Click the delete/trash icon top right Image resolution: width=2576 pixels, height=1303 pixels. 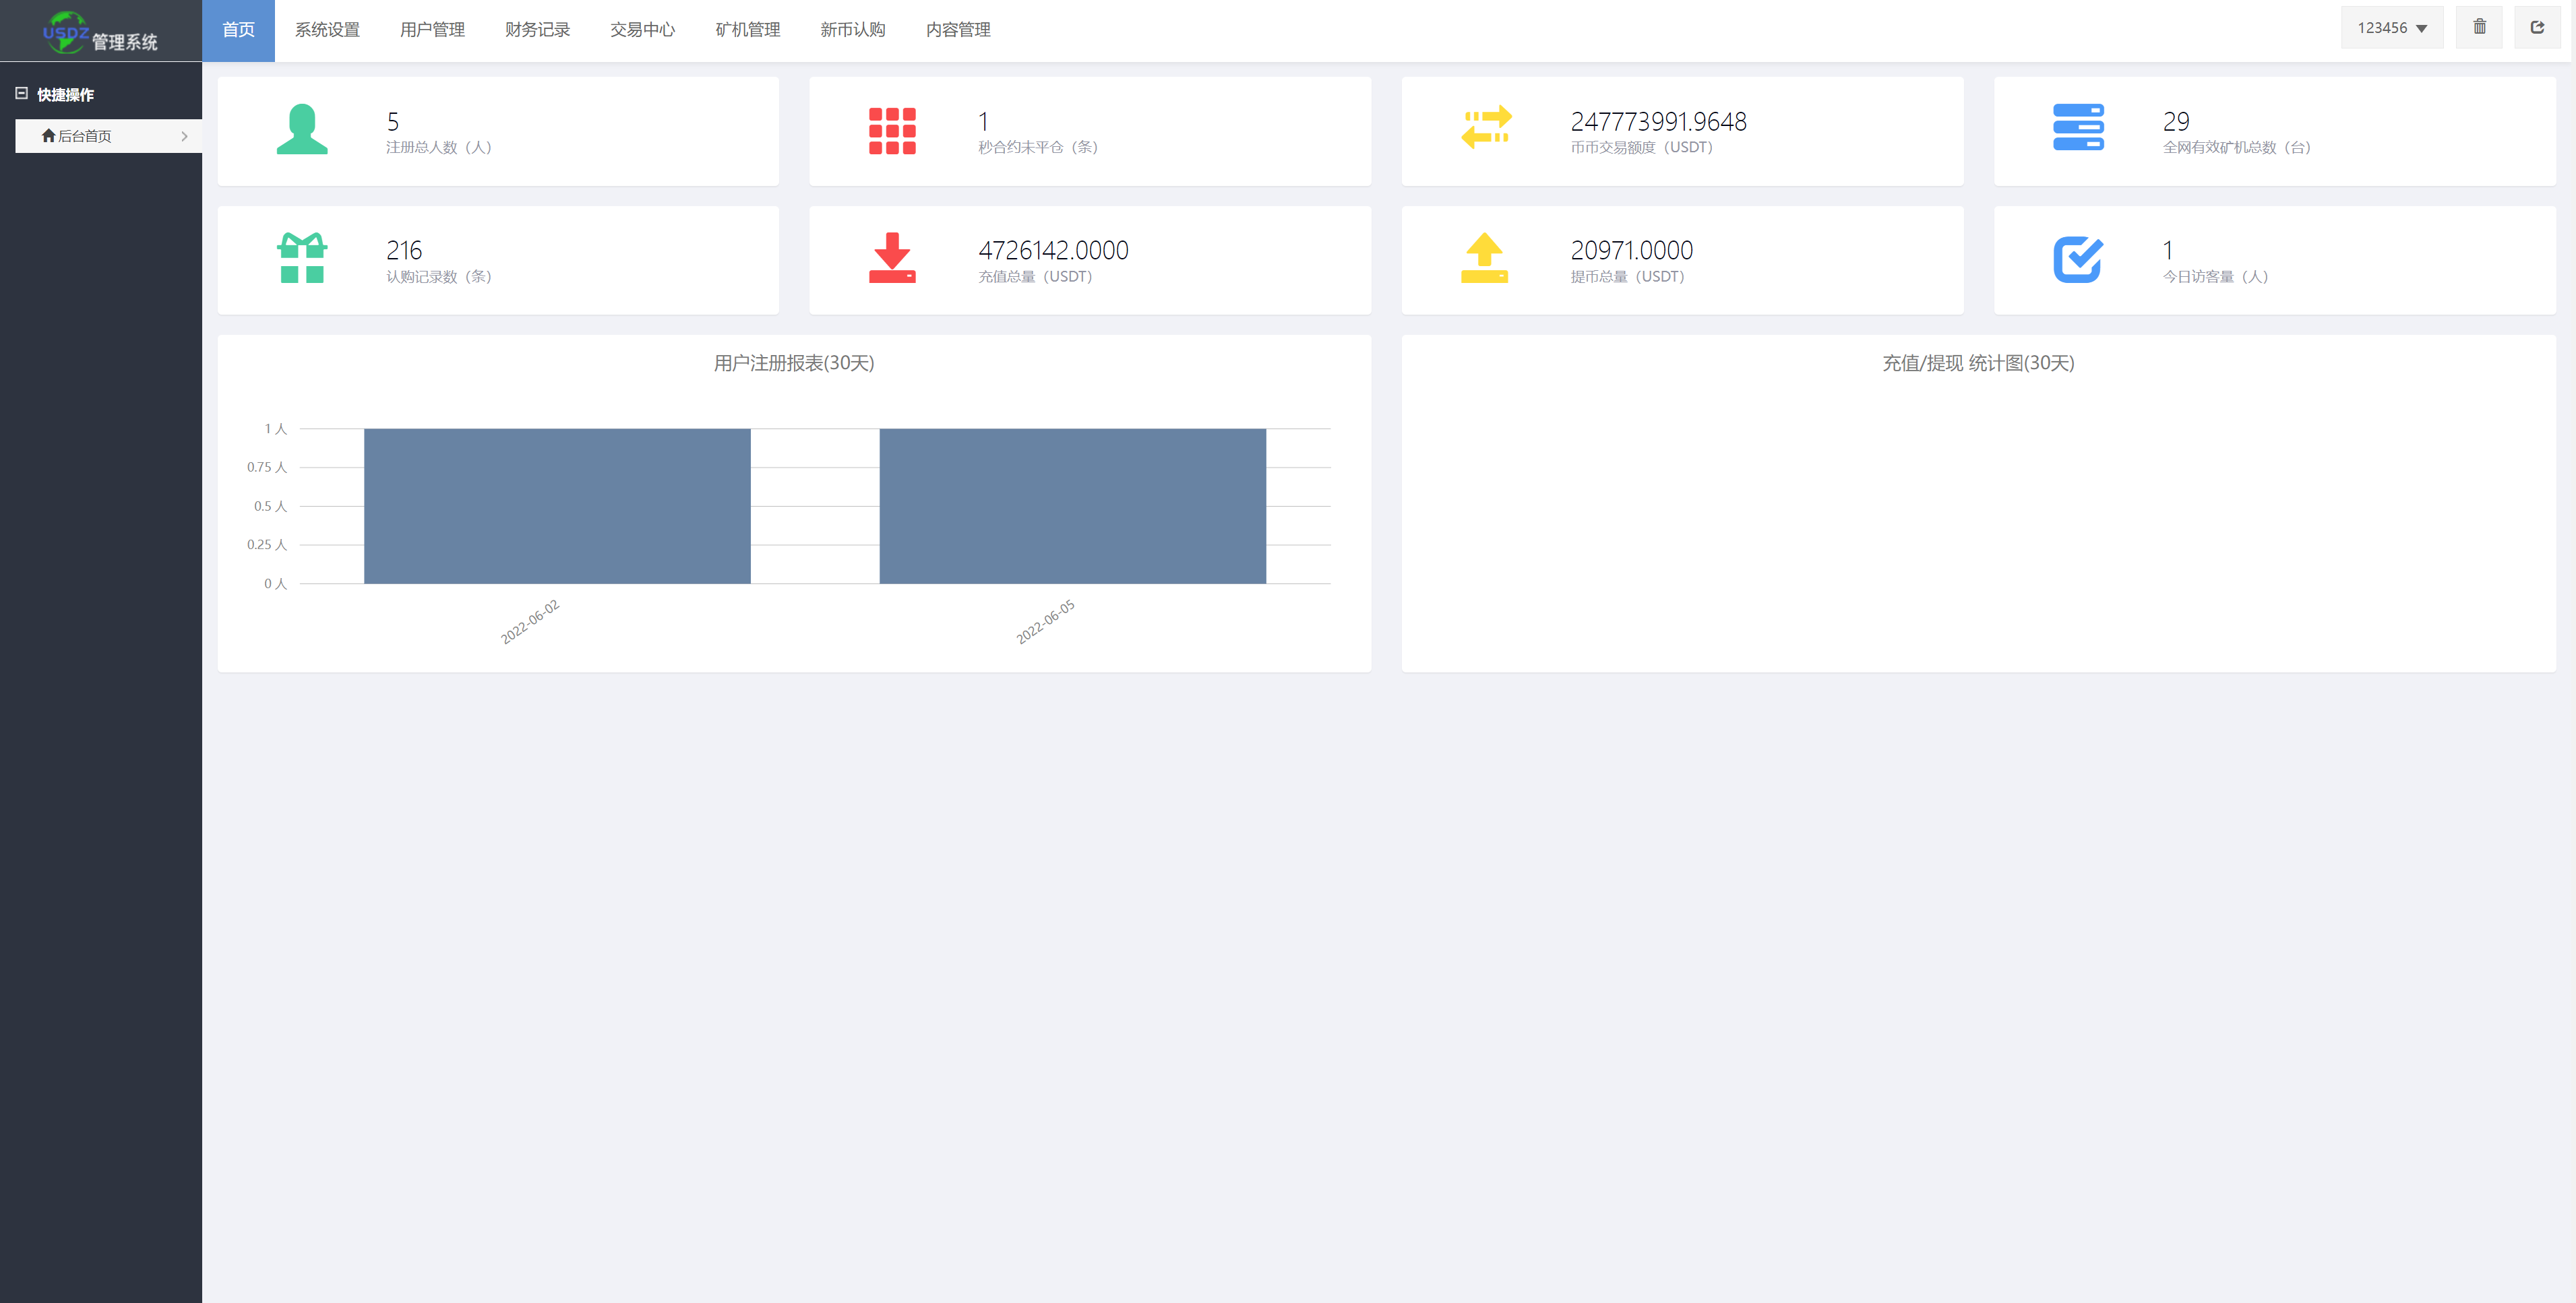click(2480, 28)
